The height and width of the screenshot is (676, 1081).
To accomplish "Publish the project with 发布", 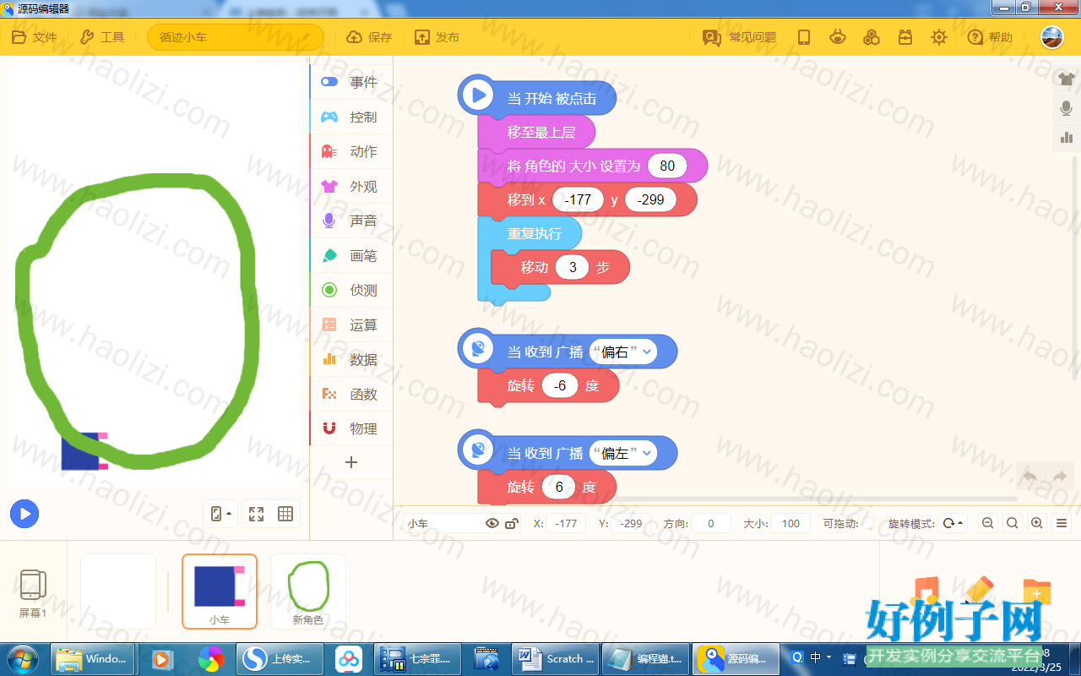I will pyautogui.click(x=437, y=37).
